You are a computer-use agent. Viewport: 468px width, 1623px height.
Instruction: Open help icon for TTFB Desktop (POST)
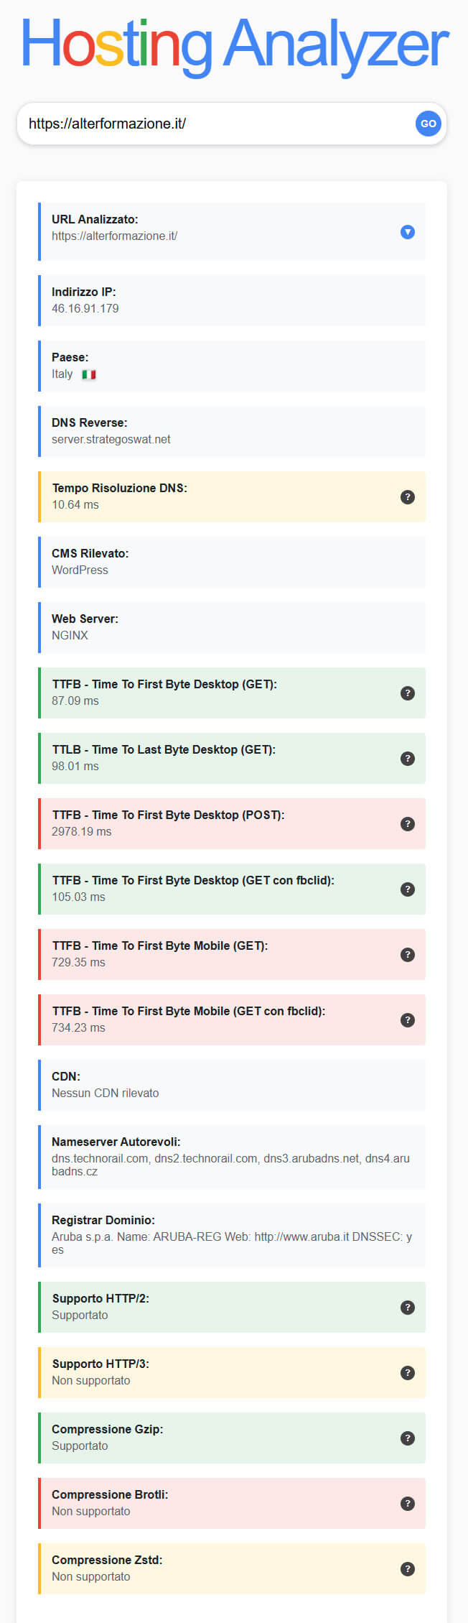point(407,824)
